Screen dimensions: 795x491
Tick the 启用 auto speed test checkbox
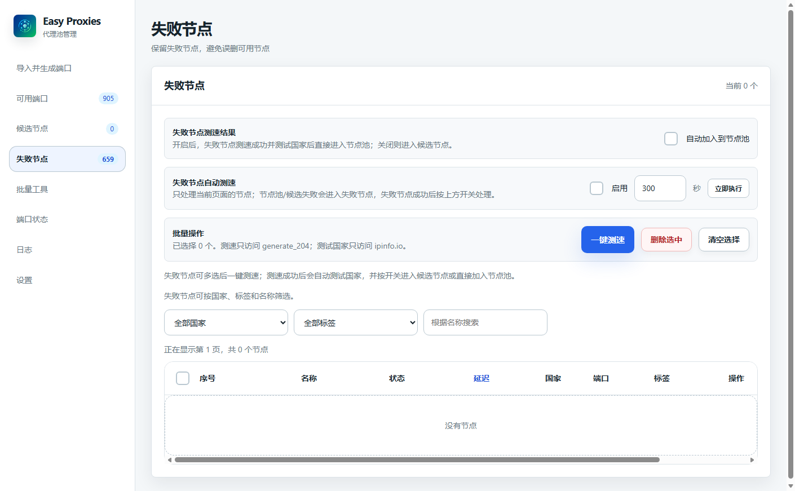click(x=597, y=188)
